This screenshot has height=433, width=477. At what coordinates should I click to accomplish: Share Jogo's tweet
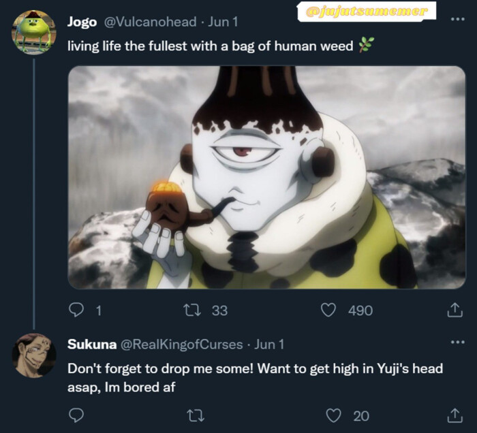(x=454, y=310)
